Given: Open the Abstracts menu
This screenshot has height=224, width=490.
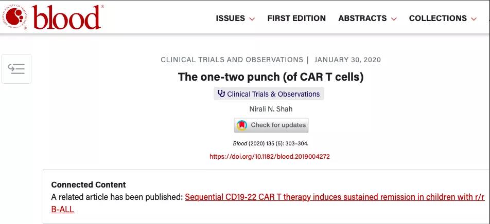Looking at the screenshot, I should tap(367, 18).
